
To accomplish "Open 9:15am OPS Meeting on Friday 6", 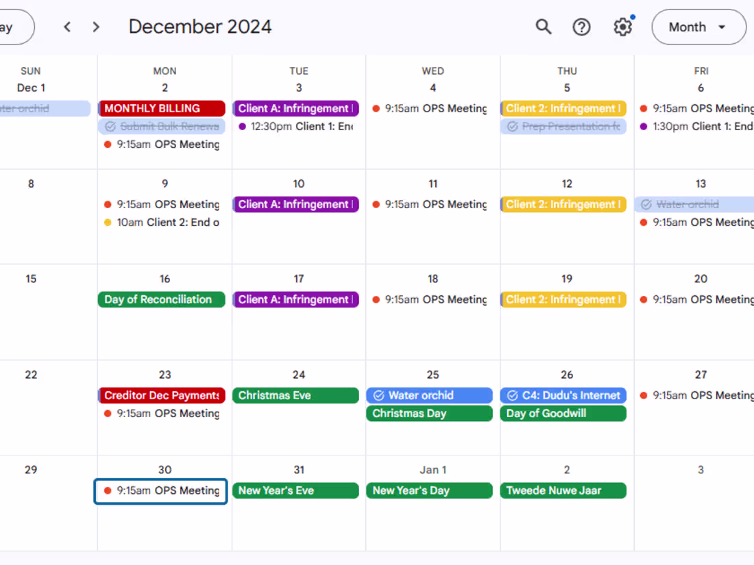I will pos(695,109).
